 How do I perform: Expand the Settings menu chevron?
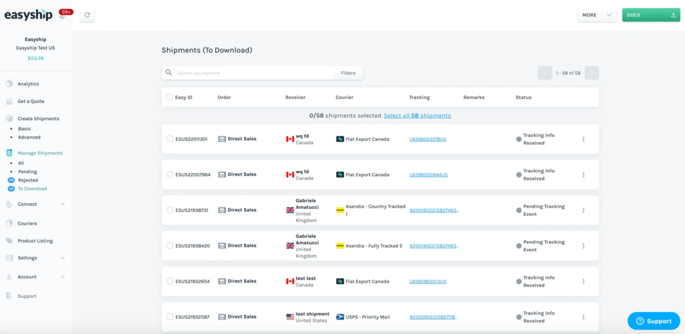(62, 258)
